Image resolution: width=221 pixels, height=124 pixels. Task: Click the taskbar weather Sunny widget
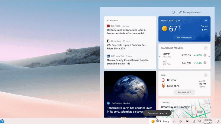160,121
